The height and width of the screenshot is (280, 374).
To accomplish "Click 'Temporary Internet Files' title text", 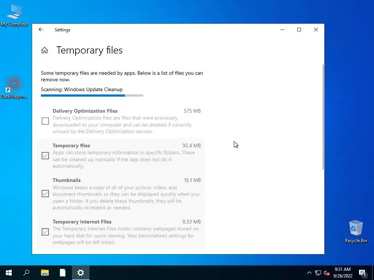I will coord(82,222).
